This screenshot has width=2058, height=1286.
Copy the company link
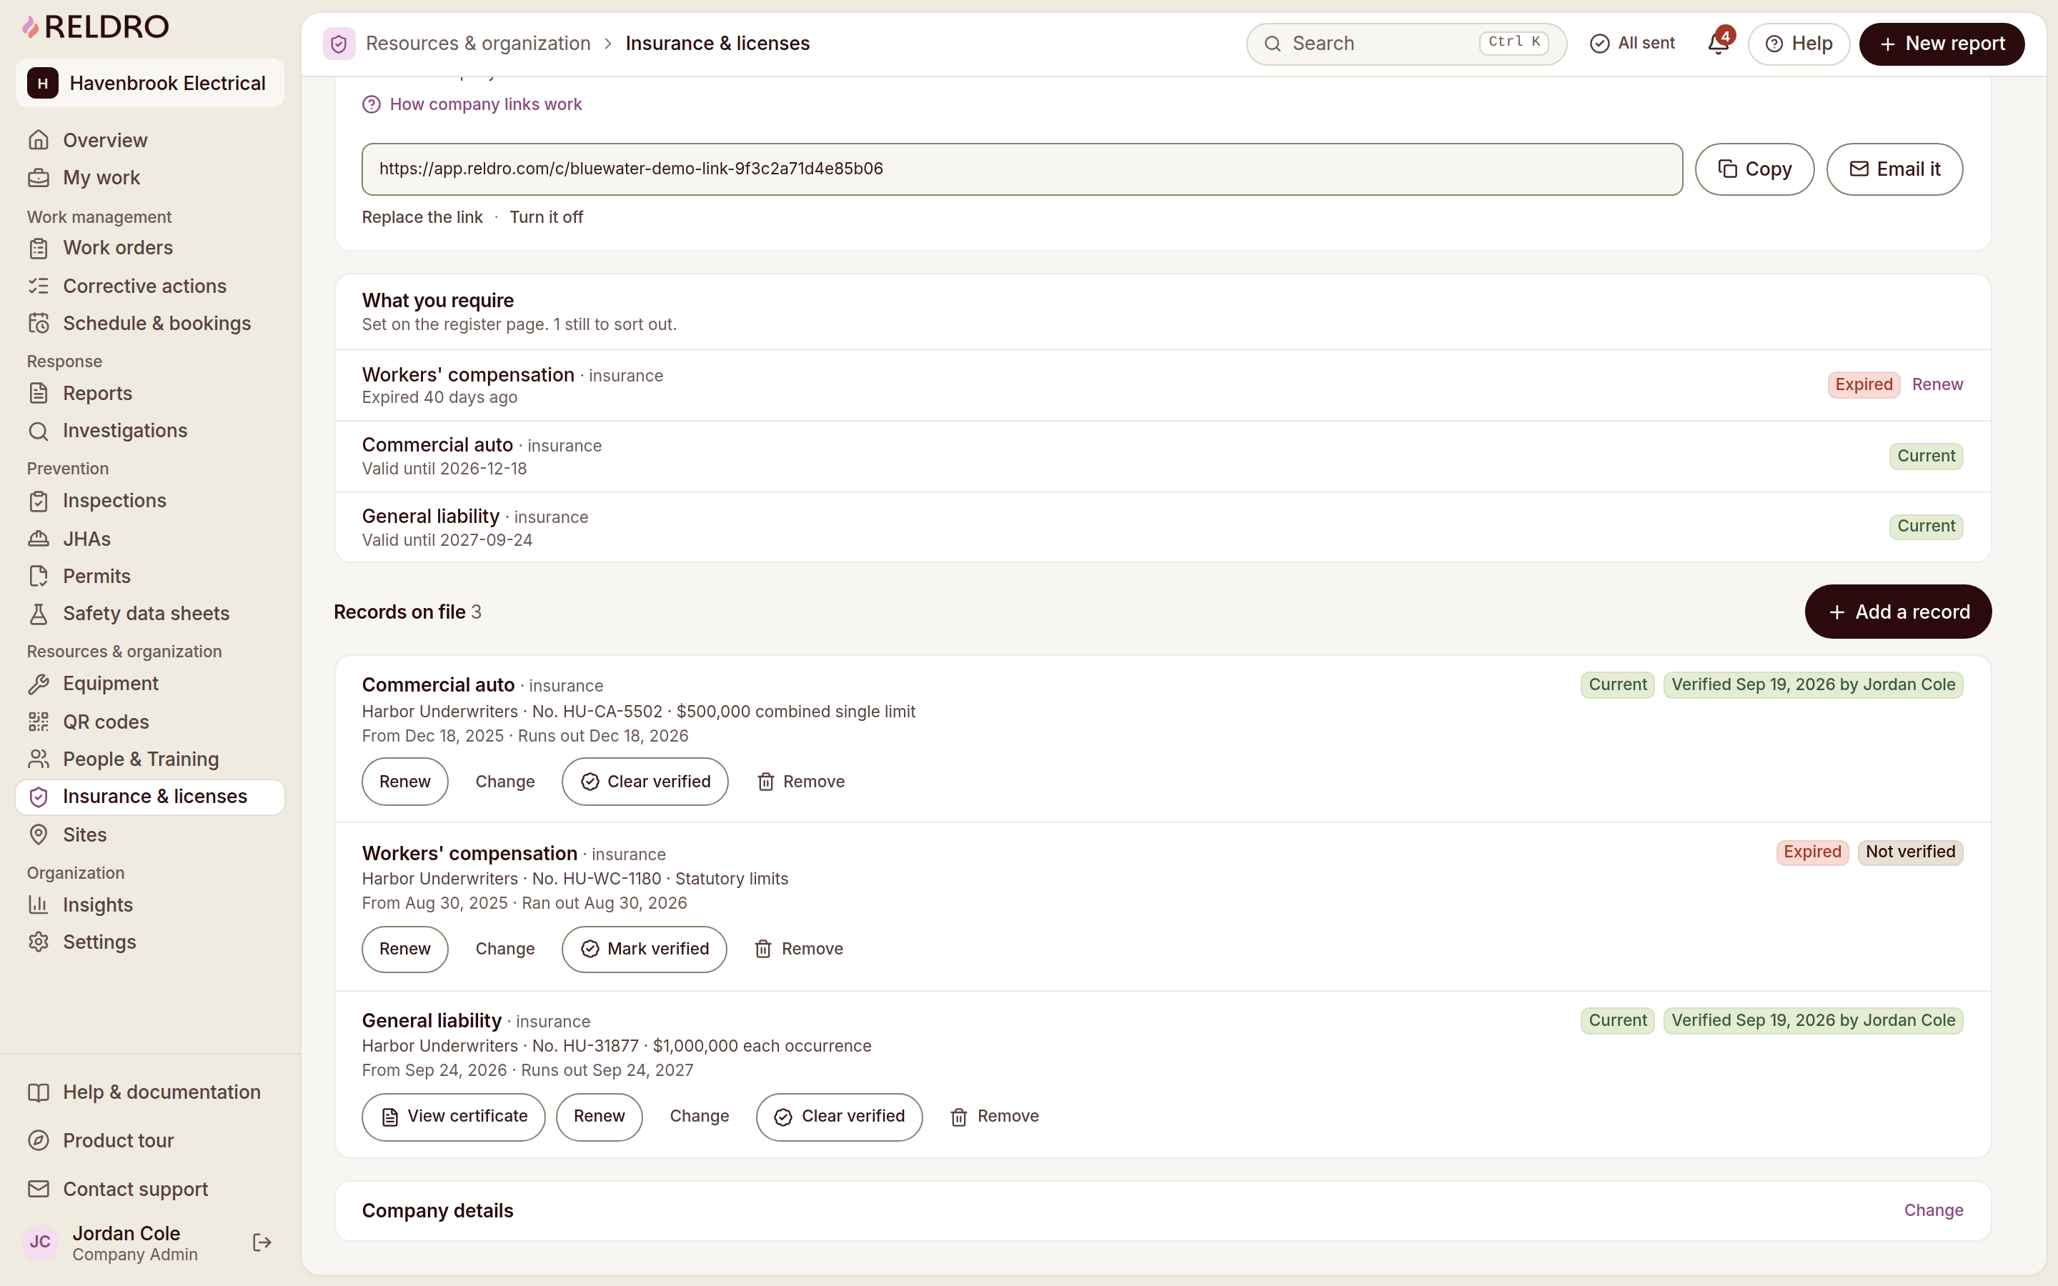point(1754,169)
